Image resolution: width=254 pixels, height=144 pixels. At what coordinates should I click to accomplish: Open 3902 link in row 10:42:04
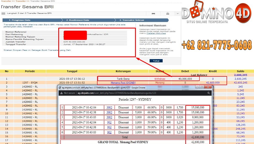tap(109, 107)
